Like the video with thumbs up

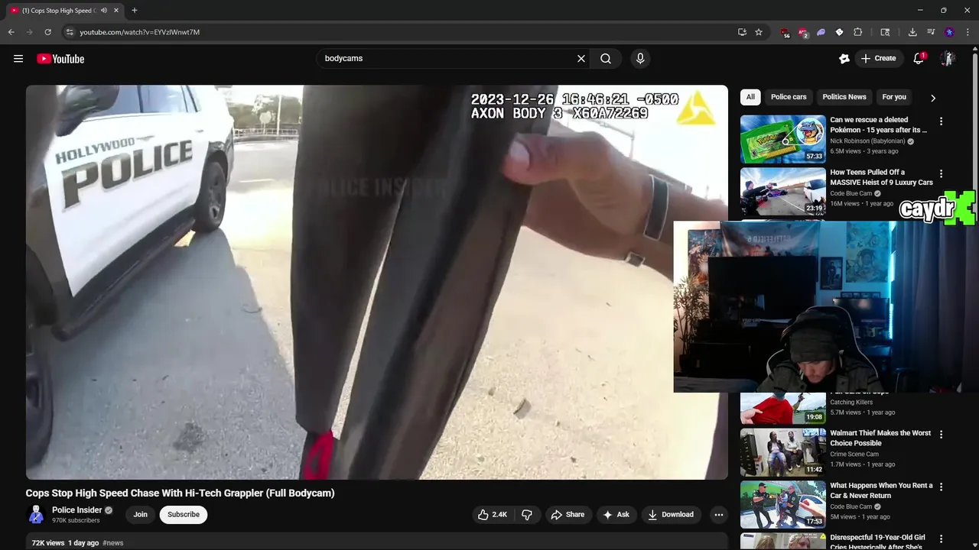tap(492, 515)
